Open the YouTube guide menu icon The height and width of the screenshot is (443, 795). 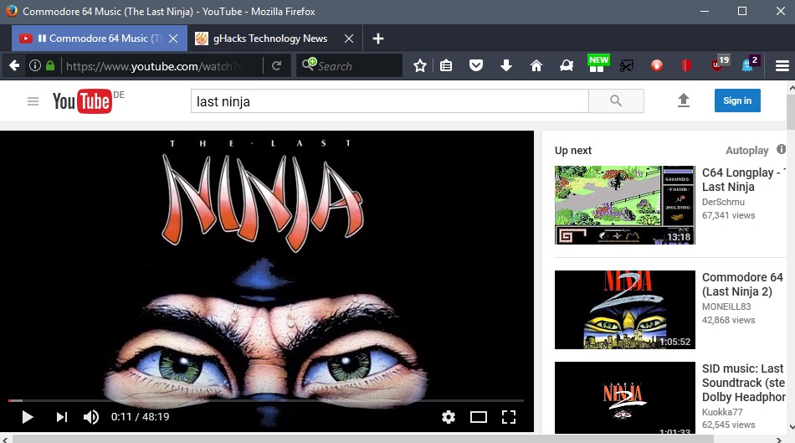point(33,101)
